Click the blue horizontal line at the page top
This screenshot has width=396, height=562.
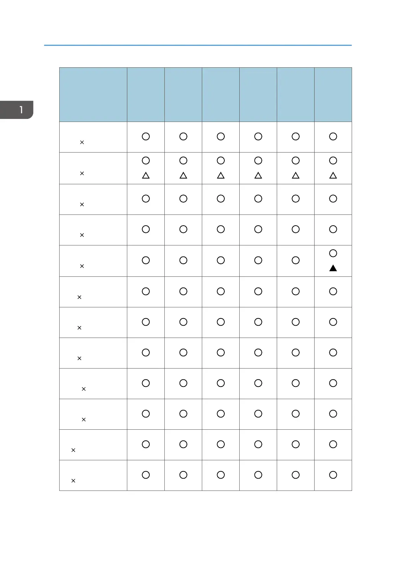(198, 45)
